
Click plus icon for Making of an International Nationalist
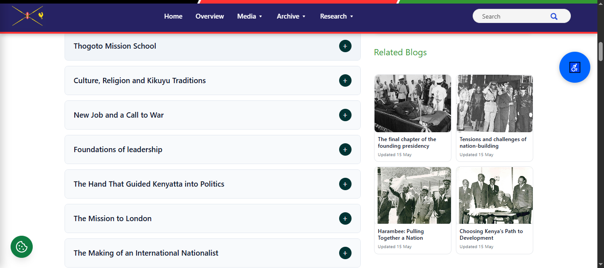tap(345, 253)
